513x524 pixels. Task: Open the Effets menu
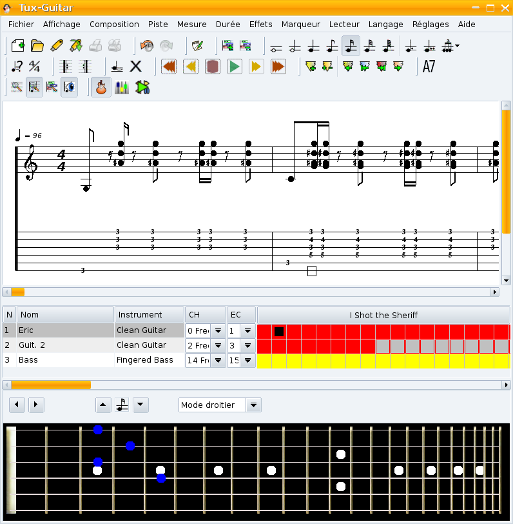click(x=260, y=25)
